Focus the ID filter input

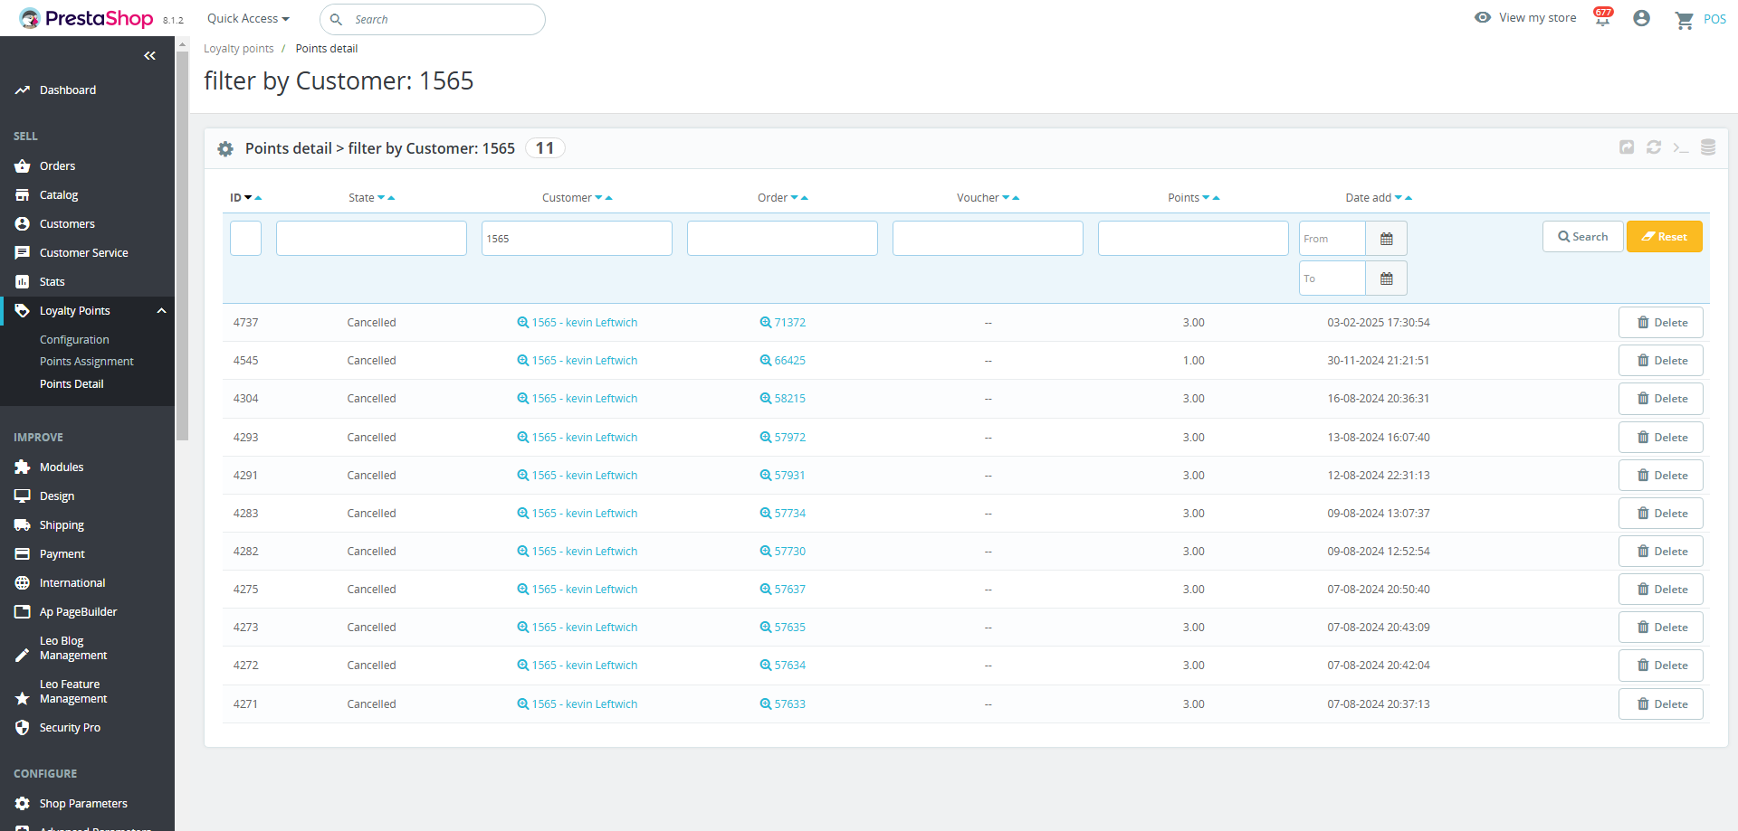coord(245,239)
